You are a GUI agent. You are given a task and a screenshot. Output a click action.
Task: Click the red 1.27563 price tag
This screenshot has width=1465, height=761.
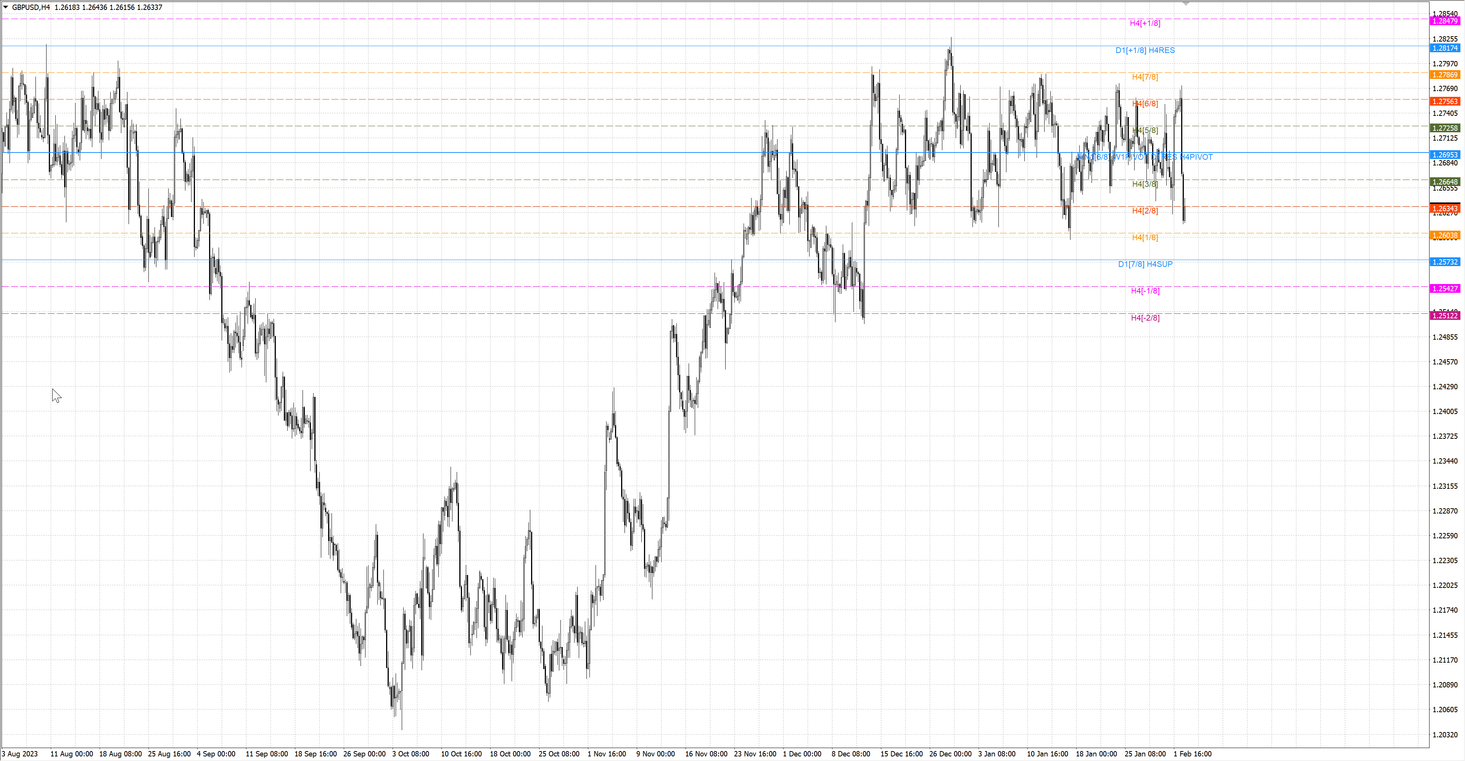pos(1444,102)
